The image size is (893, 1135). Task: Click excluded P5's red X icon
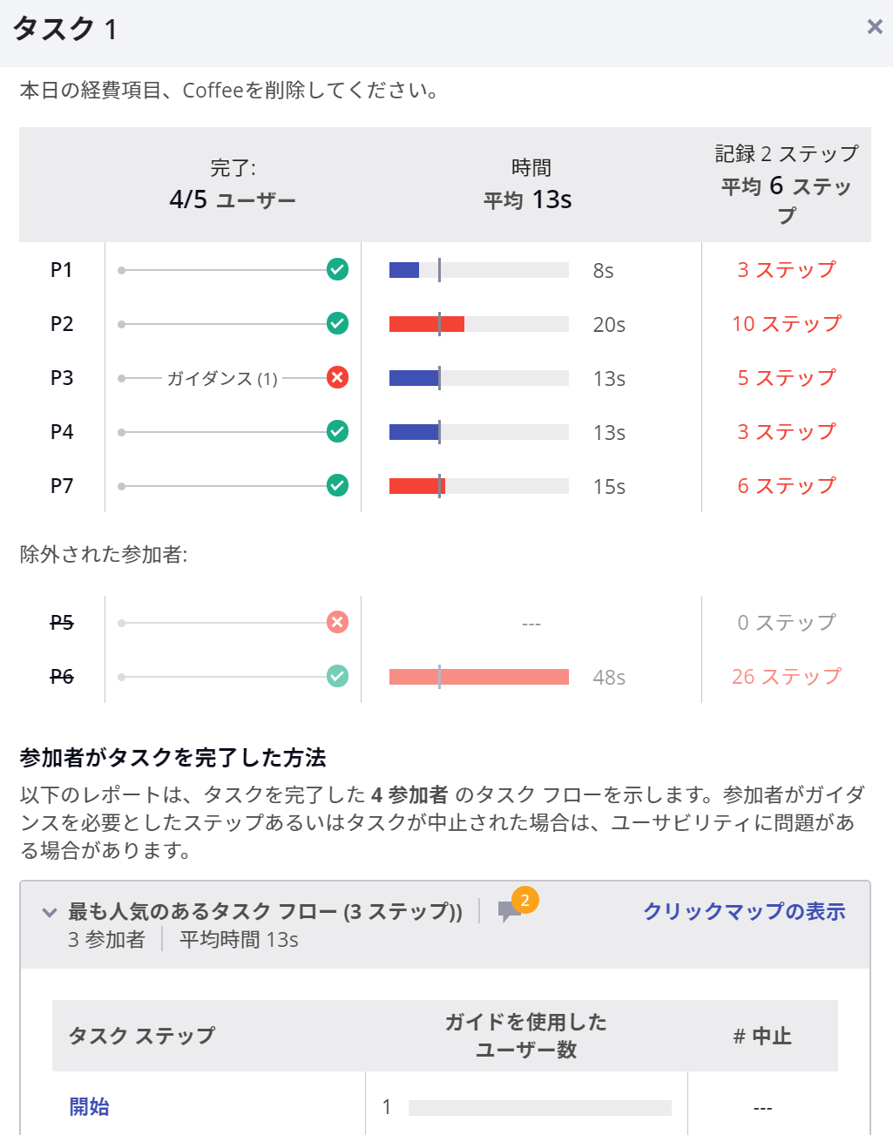point(337,622)
